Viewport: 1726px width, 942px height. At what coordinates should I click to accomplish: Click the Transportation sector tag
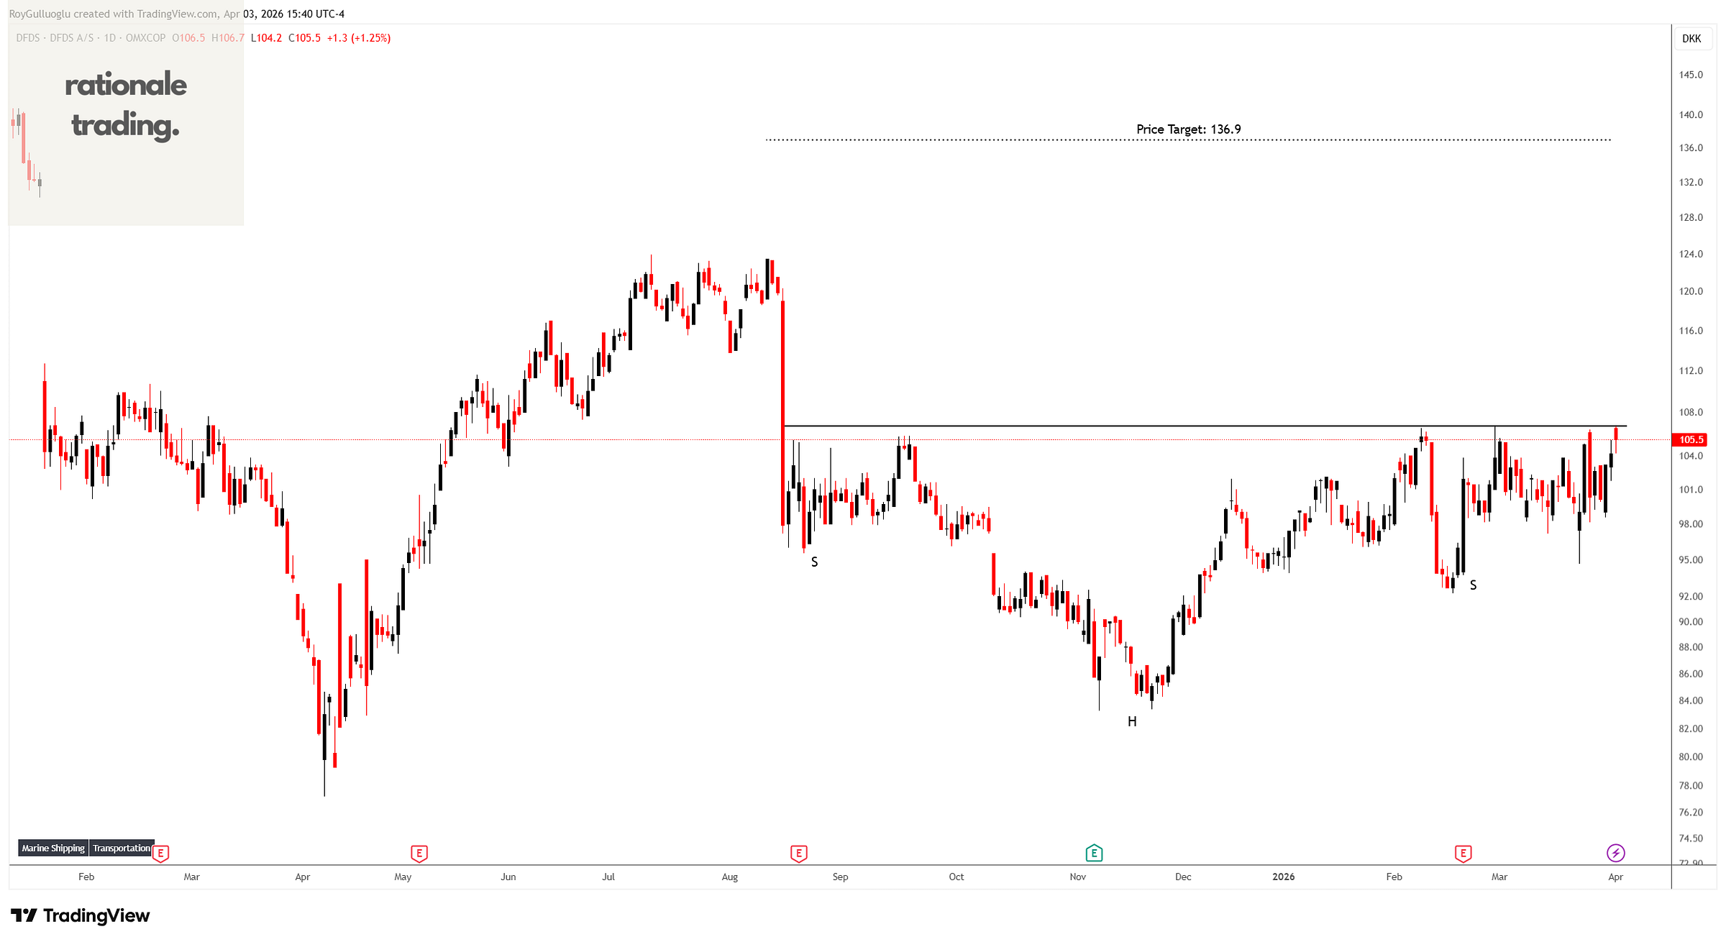[x=122, y=849]
